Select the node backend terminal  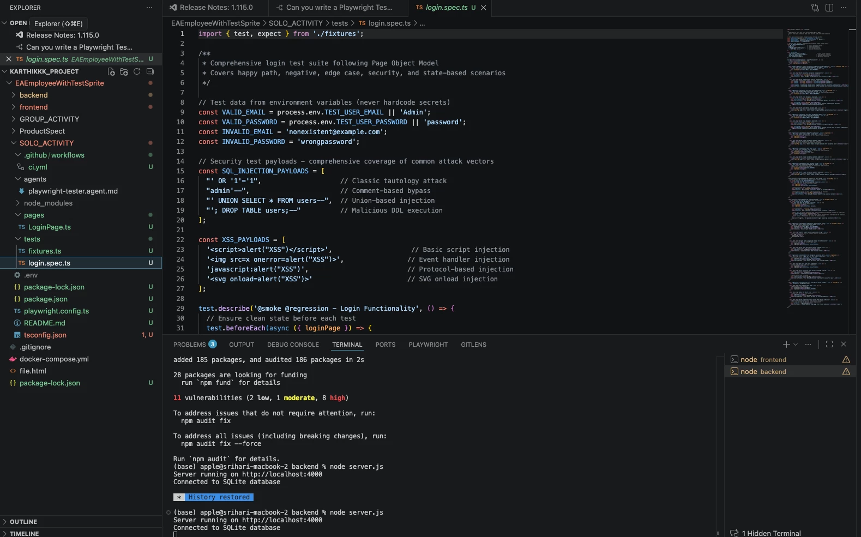[790, 372]
